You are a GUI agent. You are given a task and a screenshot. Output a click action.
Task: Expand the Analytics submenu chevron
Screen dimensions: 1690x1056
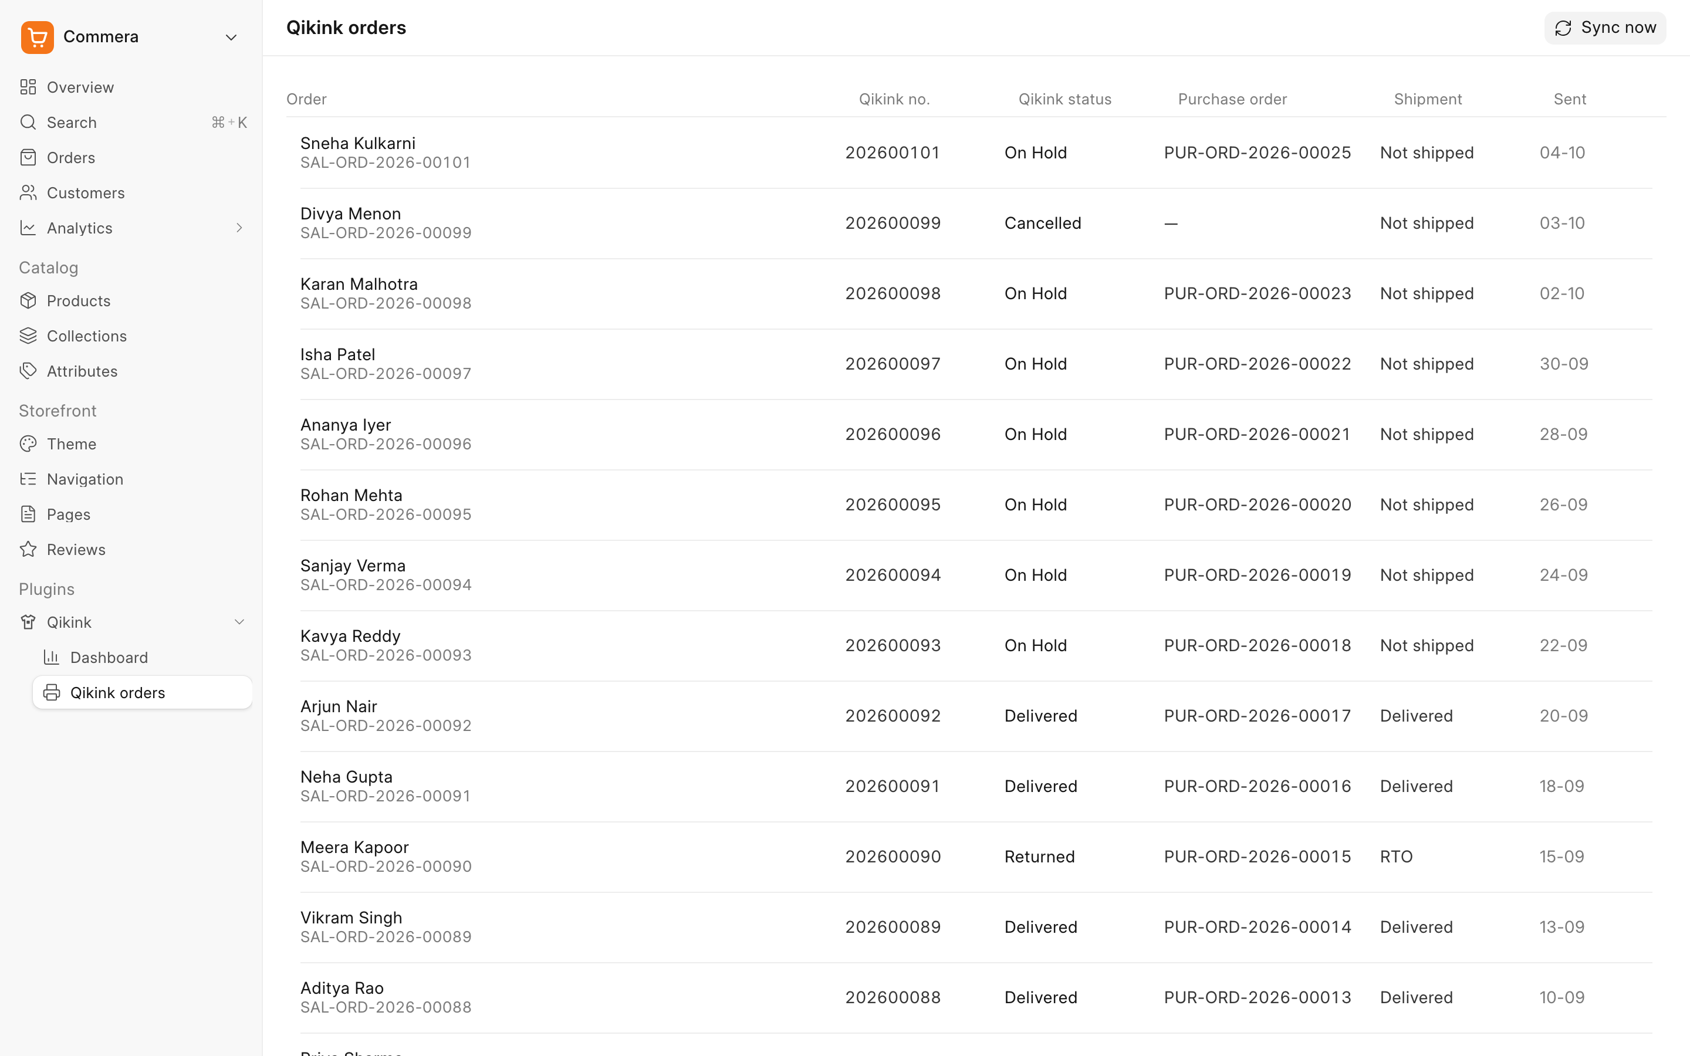[x=239, y=228]
